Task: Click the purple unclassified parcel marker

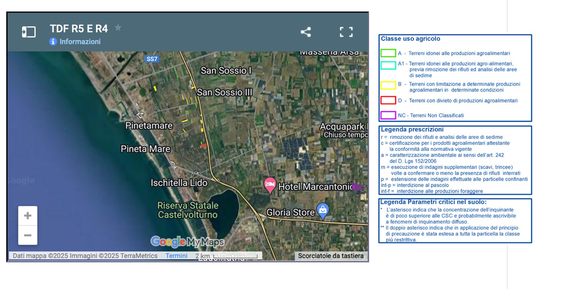Action: 357,186
